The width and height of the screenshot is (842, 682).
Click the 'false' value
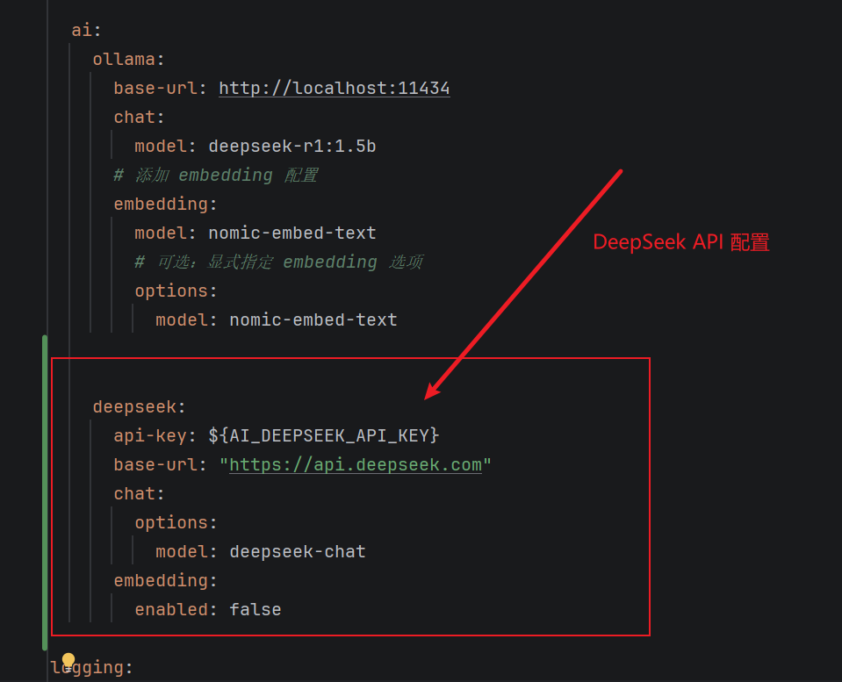coord(255,609)
